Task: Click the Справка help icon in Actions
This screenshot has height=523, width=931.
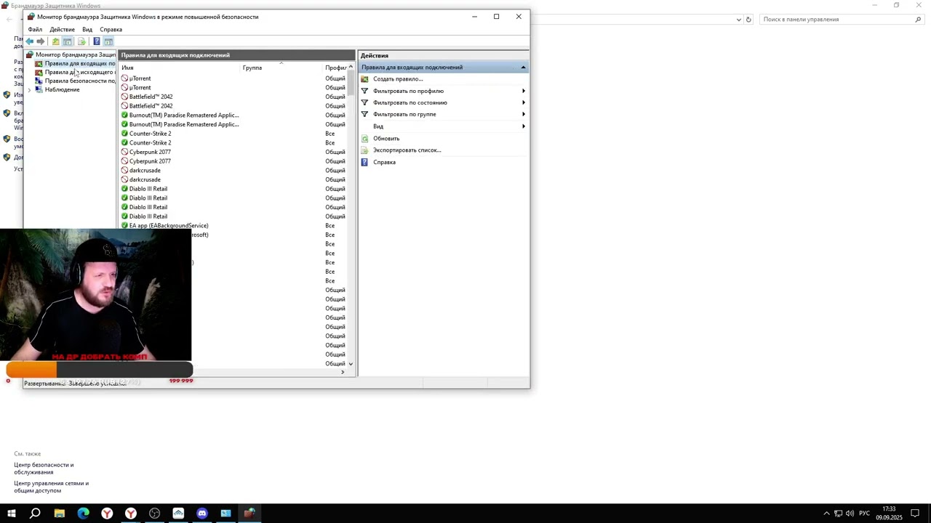Action: coord(365,162)
